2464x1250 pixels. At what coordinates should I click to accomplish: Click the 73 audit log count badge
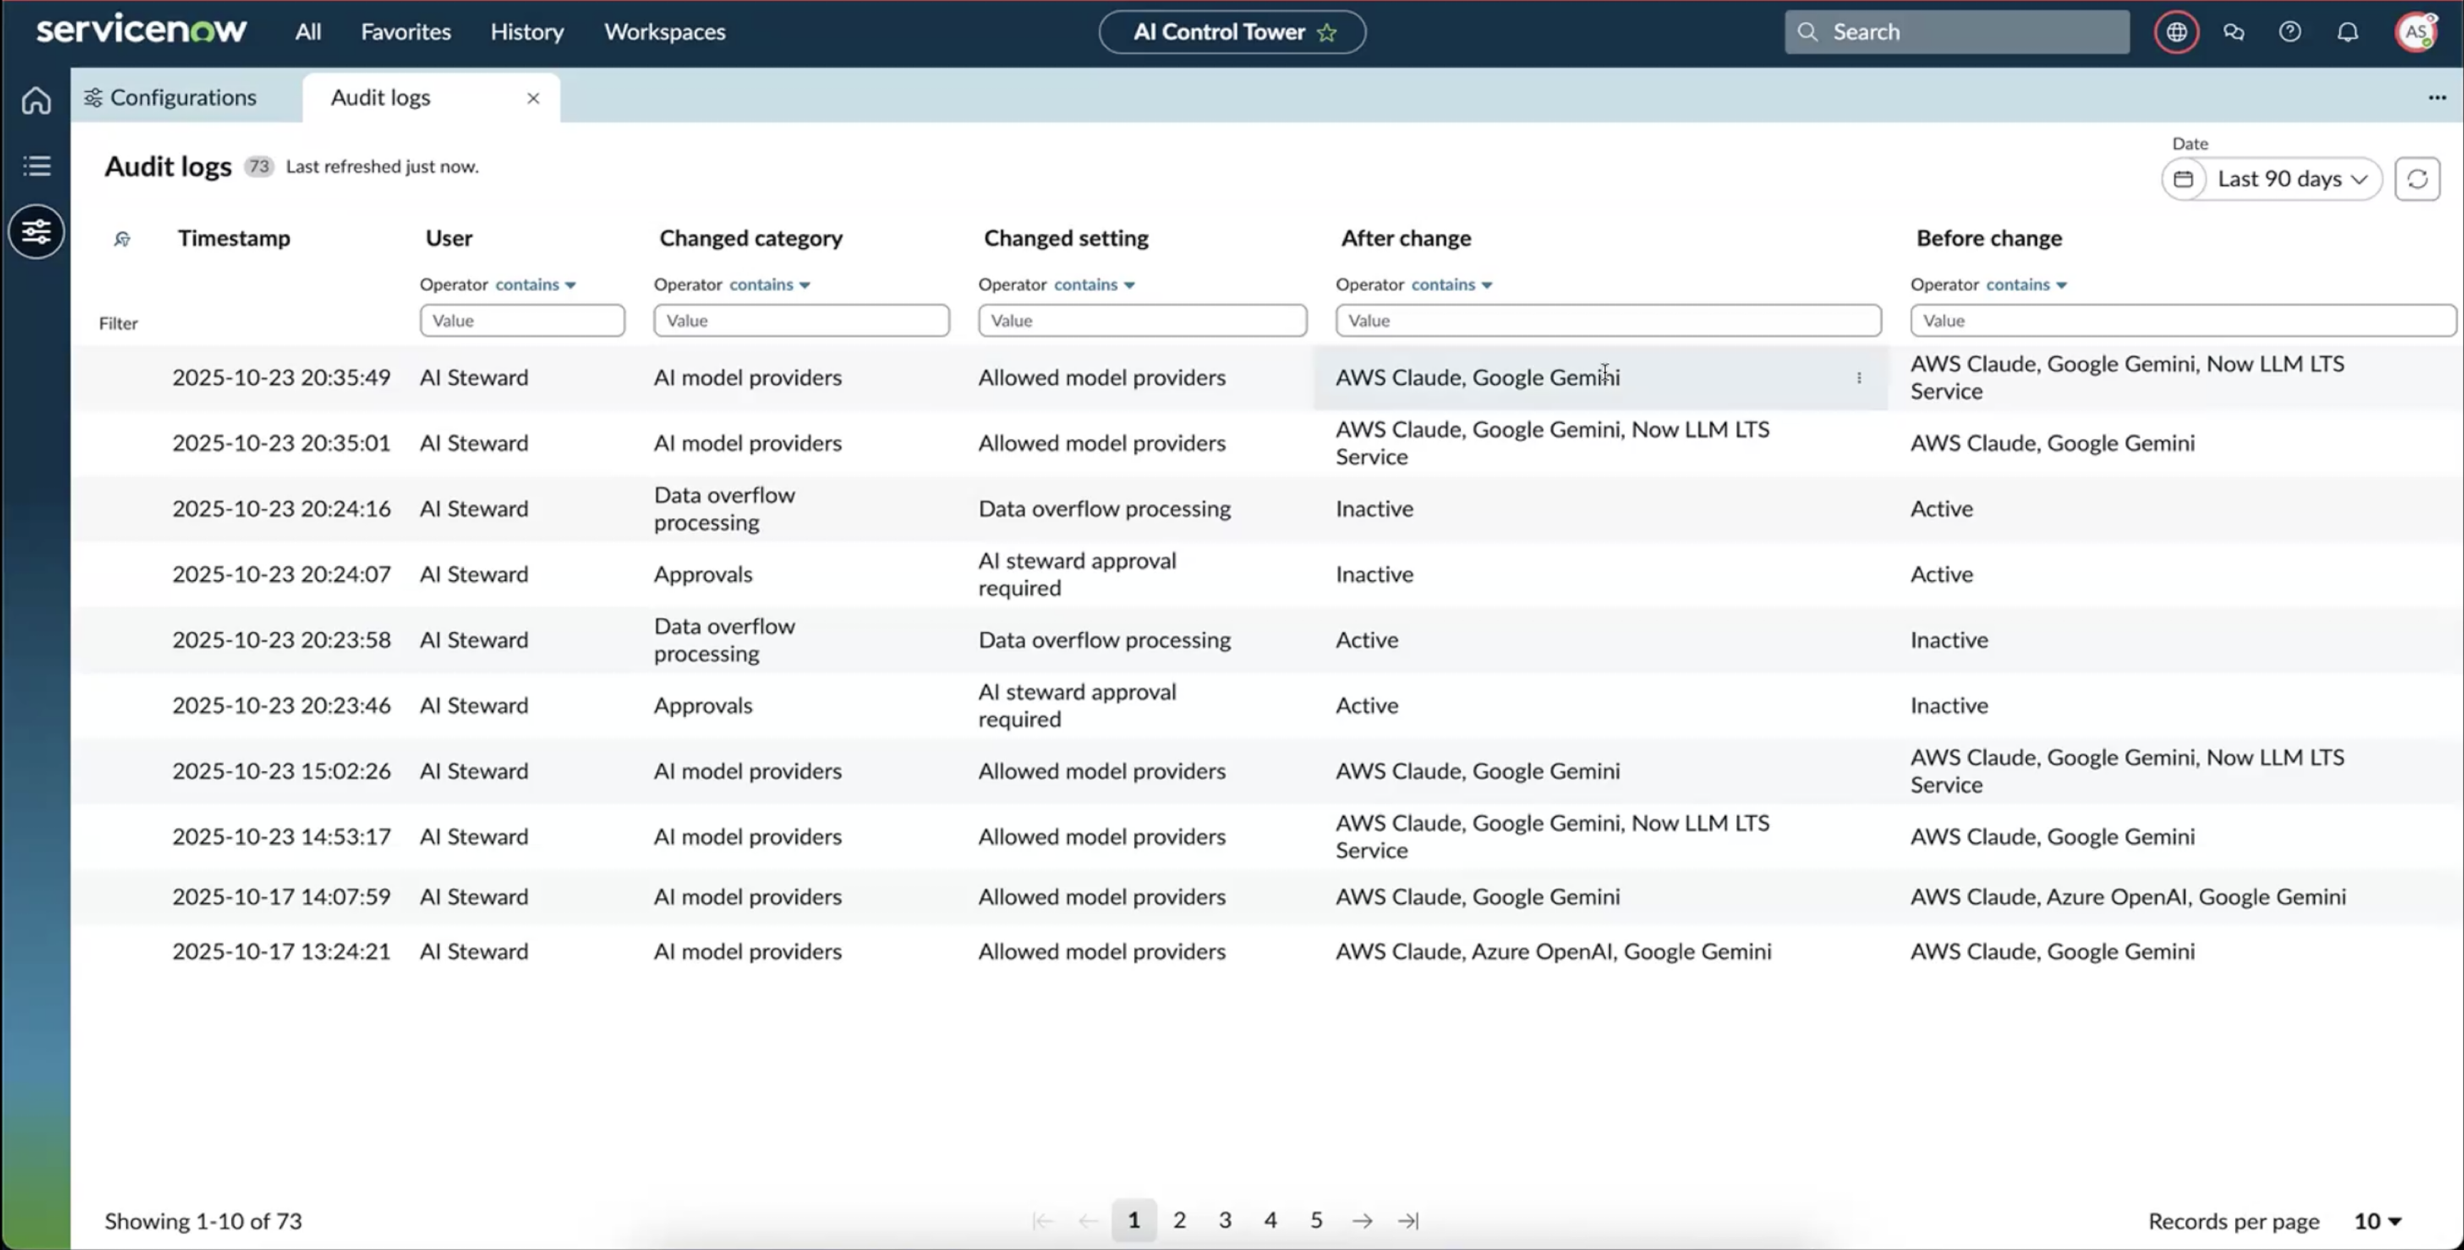click(x=258, y=167)
